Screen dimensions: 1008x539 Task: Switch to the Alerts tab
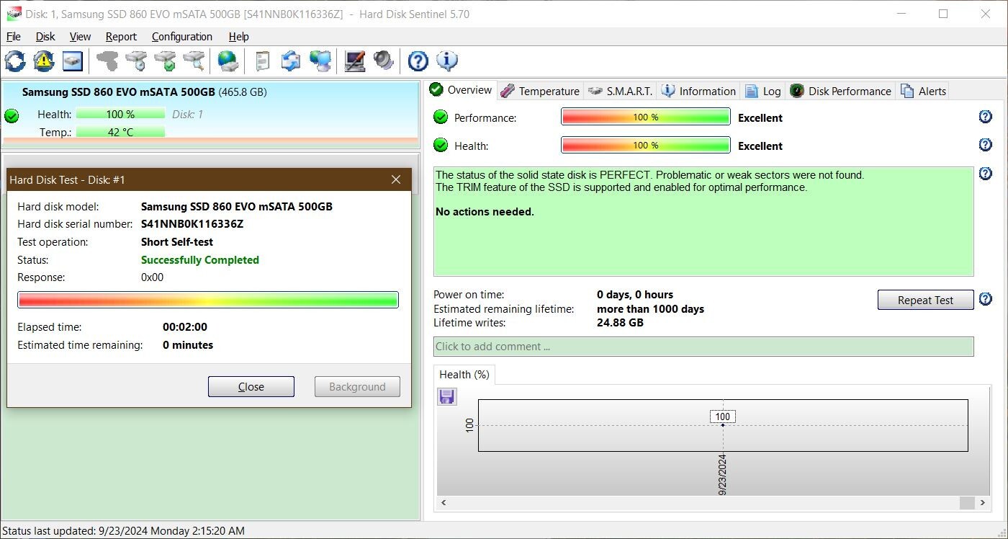tap(924, 91)
